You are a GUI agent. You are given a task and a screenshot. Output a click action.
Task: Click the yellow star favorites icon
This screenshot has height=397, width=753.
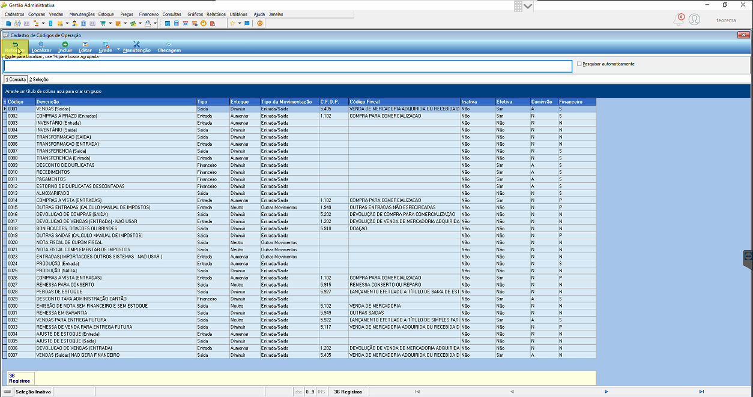point(232,23)
